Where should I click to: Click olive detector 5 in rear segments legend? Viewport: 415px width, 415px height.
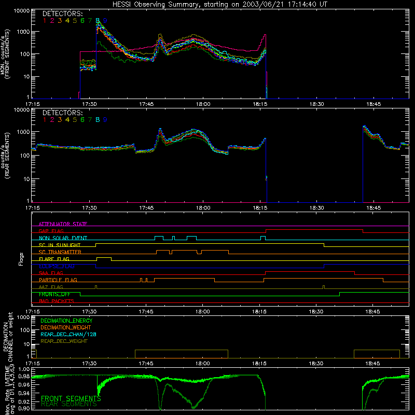(75, 120)
